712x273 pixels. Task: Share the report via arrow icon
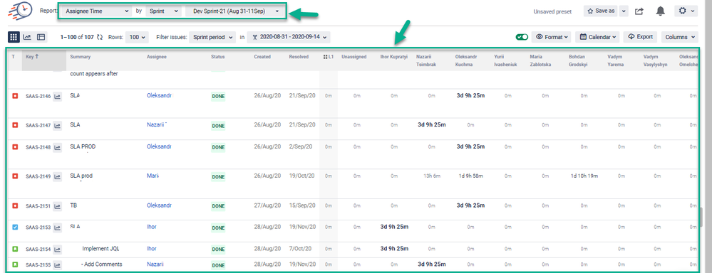click(639, 11)
